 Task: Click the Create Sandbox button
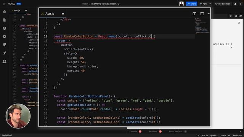tap(223, 4)
